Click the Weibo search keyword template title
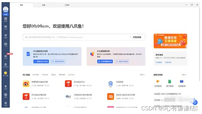The width and height of the screenshot is (202, 114). 40,82
